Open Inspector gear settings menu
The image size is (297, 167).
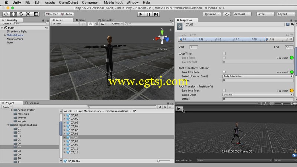tap(292, 24)
